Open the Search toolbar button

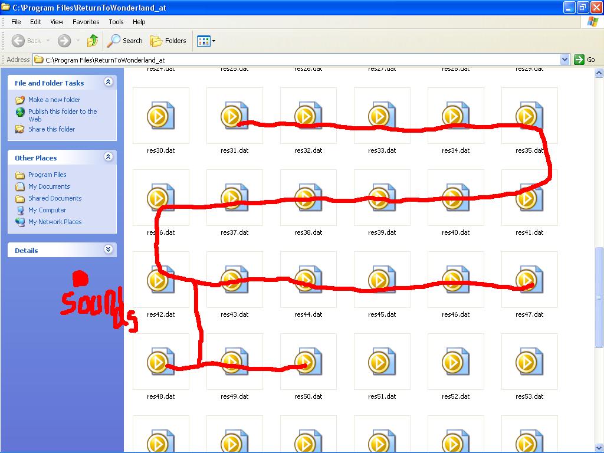click(125, 41)
